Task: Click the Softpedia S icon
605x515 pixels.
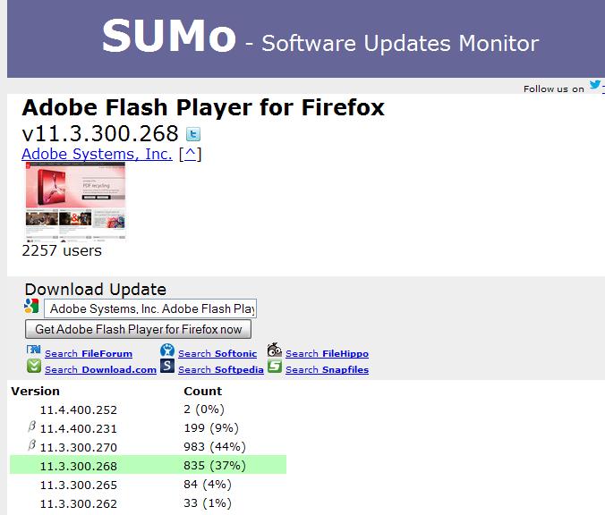Action: [166, 367]
